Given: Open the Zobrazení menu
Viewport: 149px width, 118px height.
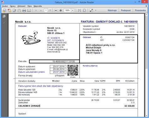Looking at the screenshot, I should coord(21,6).
